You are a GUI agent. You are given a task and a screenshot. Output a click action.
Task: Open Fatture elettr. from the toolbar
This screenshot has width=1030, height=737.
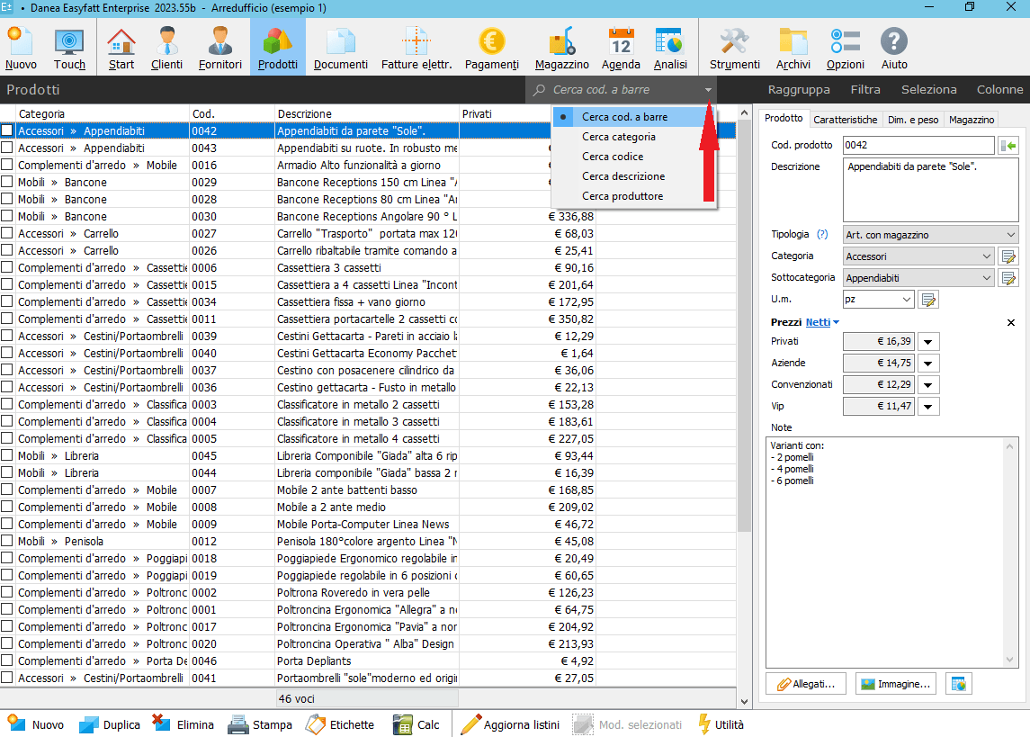[x=416, y=48]
